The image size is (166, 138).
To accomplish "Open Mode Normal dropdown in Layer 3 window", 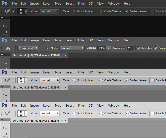I will [50, 114].
